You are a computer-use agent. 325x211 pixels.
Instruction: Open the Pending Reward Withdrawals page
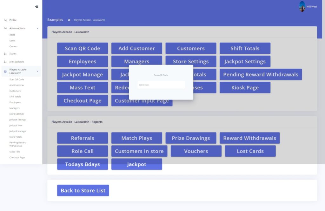(x=261, y=74)
